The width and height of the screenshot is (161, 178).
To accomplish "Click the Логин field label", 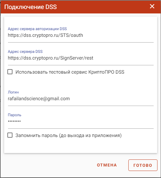I will 13,92.
